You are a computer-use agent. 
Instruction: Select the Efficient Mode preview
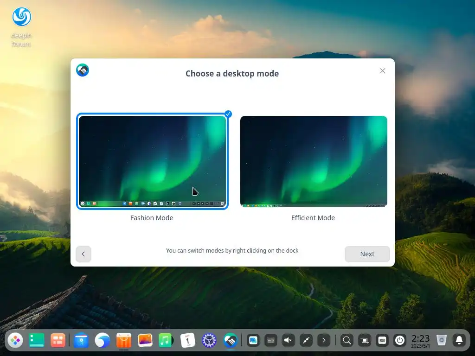click(314, 161)
